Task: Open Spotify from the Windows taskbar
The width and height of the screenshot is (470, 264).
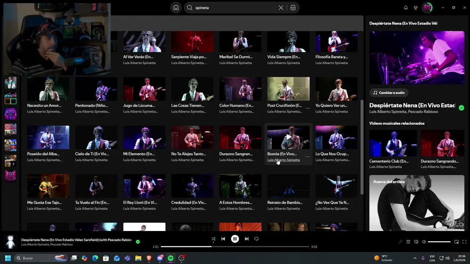Action: (170, 258)
